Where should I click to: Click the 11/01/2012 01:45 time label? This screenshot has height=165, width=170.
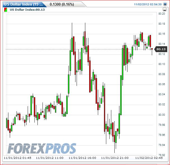click(x=18, y=158)
